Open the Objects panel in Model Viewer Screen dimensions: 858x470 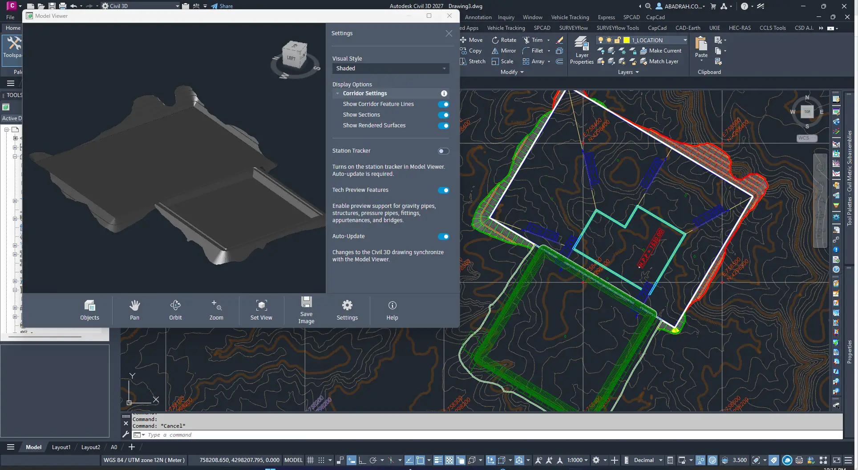(89, 310)
